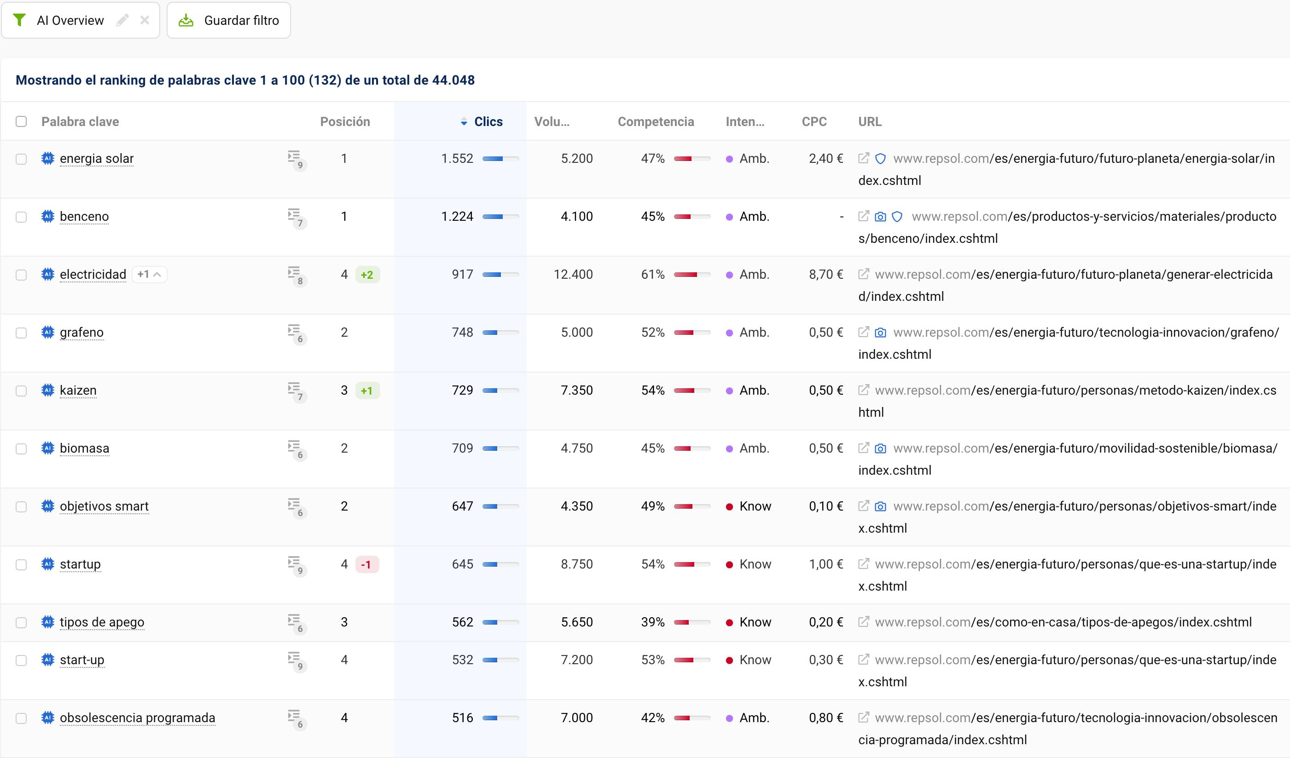The image size is (1290, 758).
Task: Click external link icon for tipos de apego
Action: (864, 622)
